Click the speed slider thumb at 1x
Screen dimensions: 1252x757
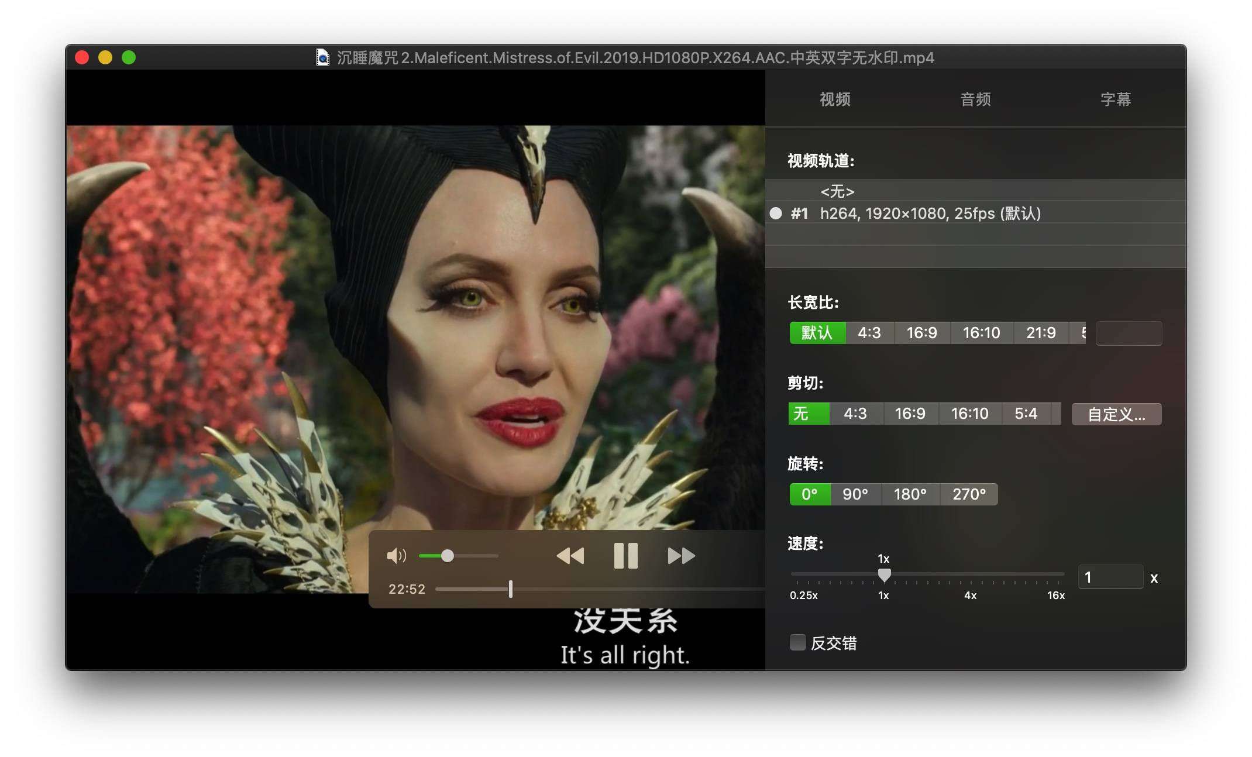885,576
